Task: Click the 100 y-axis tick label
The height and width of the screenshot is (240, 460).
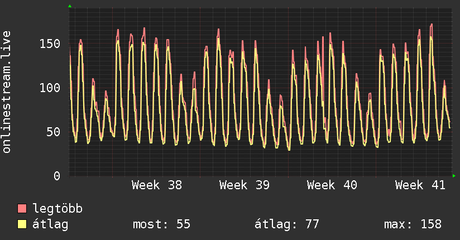Action: (x=50, y=88)
